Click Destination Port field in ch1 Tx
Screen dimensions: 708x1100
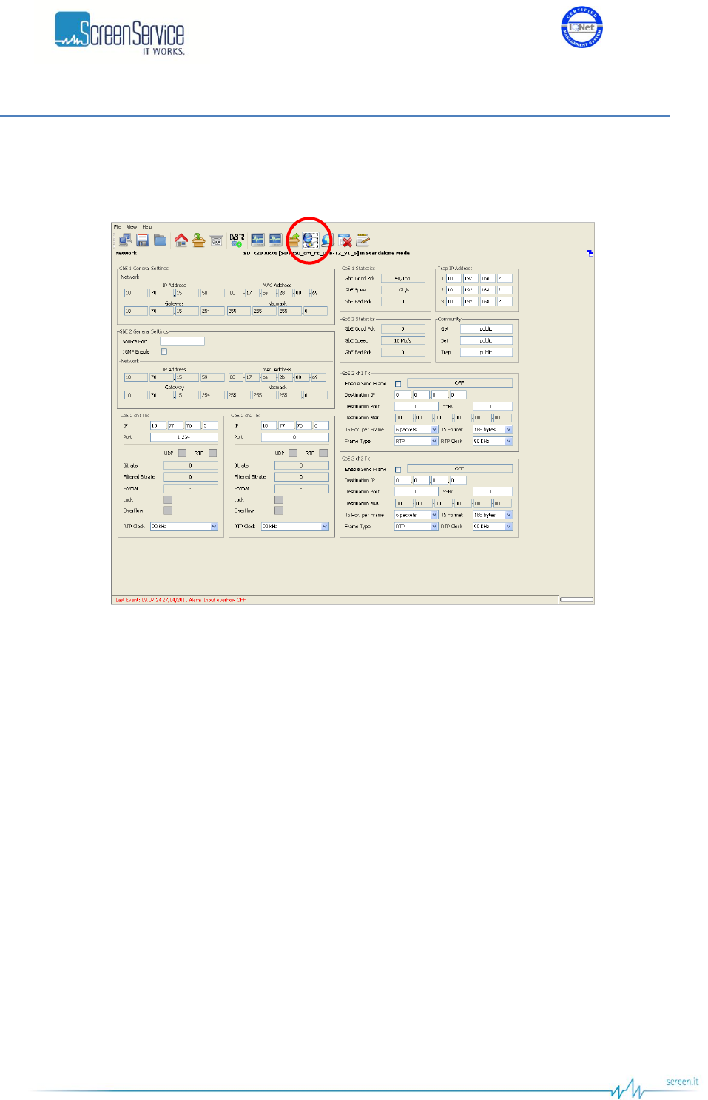coord(417,407)
